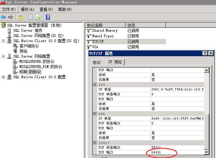Select the VIA protocol row

pos(126,47)
